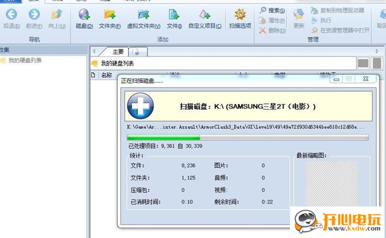Select Copy to physical drive (复制到物理驱动器)
Image resolution: width=386 pixels, height=238 pixels.
pos(337,10)
